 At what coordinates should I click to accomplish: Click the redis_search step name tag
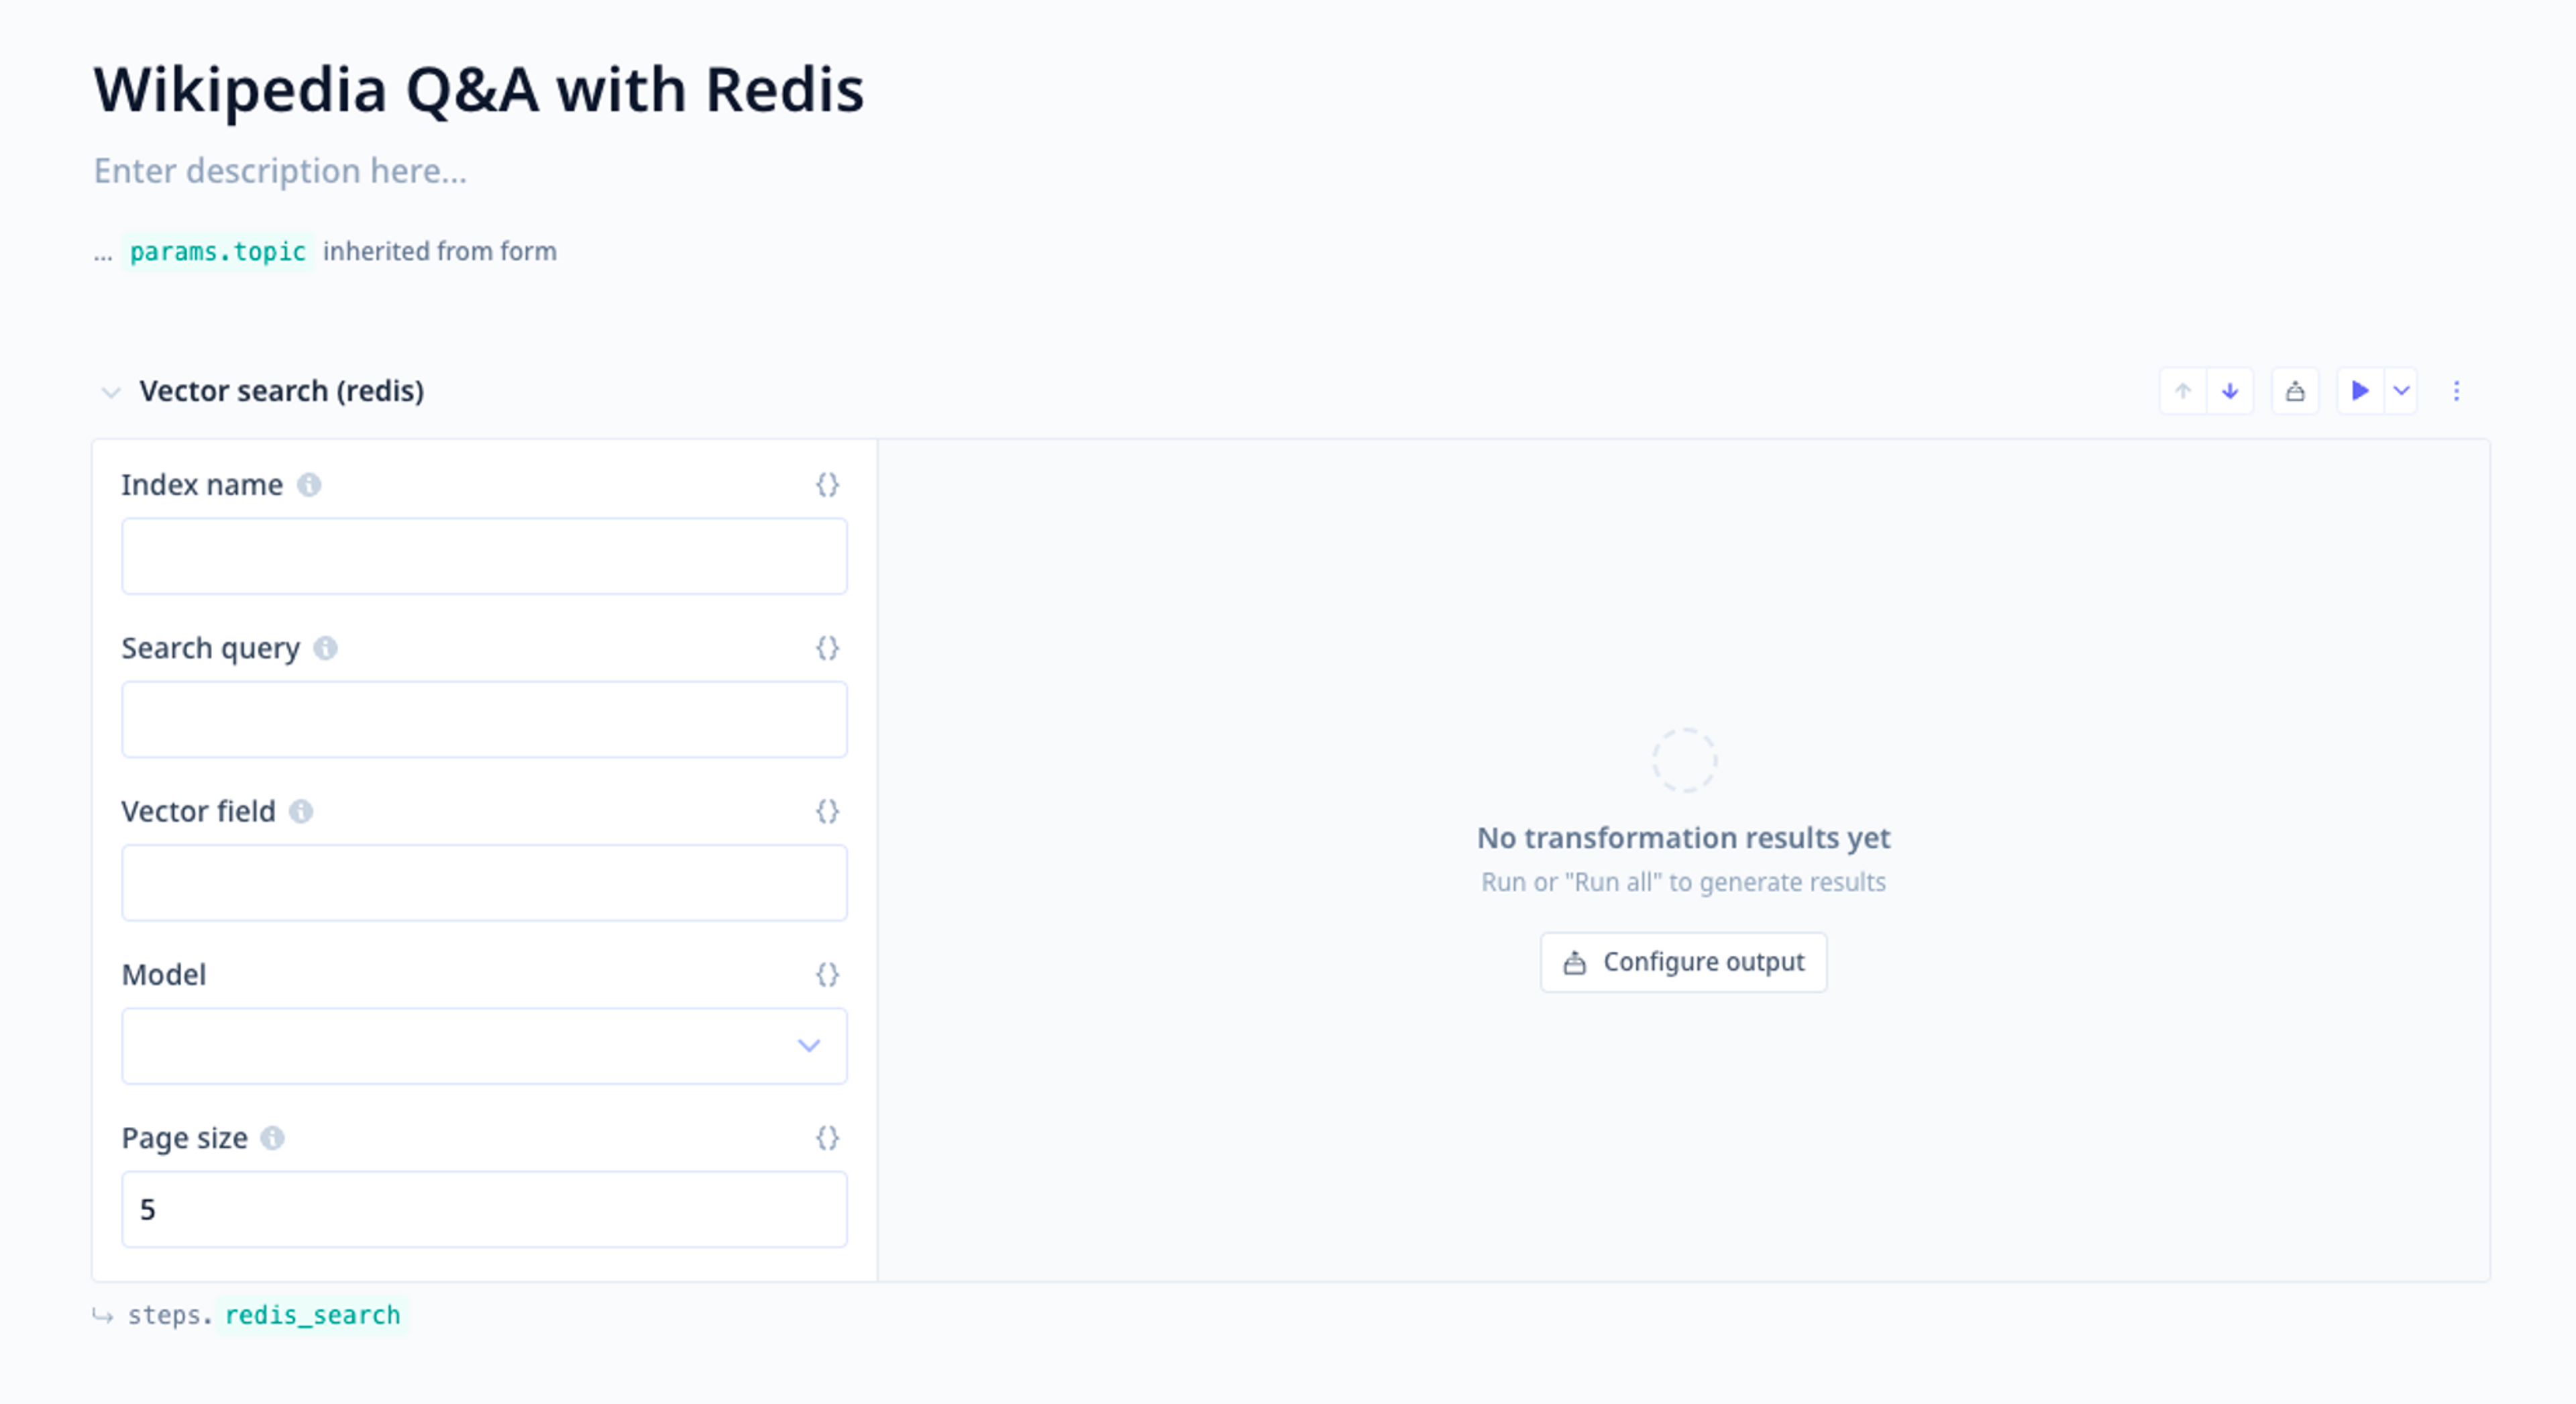click(312, 1315)
